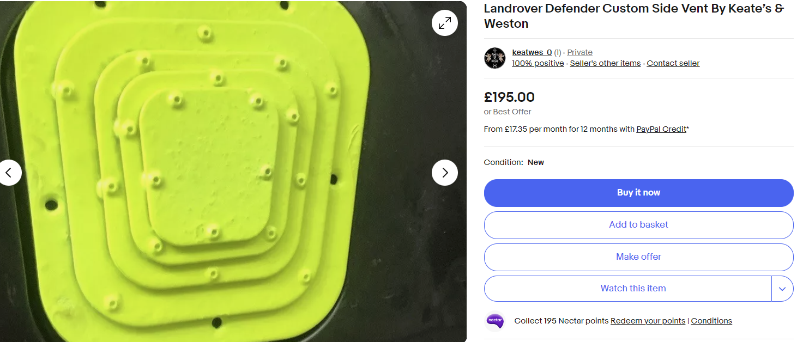The image size is (803, 342).
Task: Show the next product image
Action: [x=445, y=173]
